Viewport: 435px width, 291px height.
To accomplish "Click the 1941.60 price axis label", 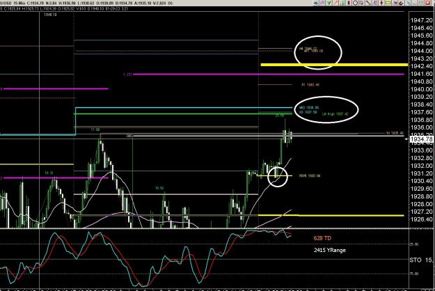I will (x=421, y=74).
